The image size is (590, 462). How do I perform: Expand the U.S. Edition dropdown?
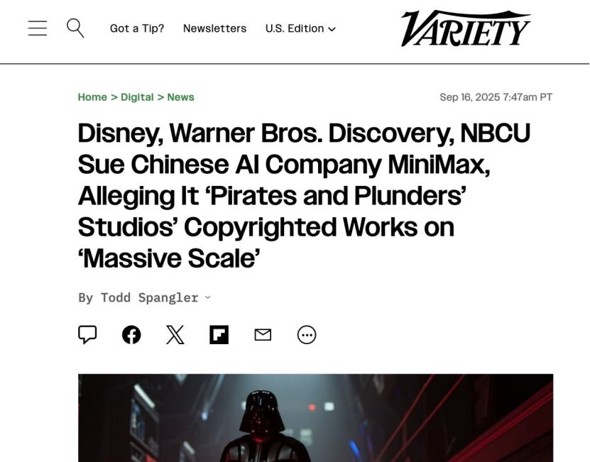pyautogui.click(x=300, y=28)
